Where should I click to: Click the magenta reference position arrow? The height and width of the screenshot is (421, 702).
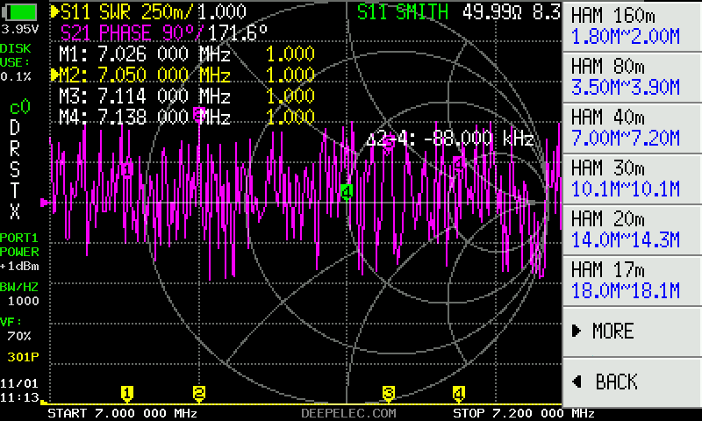tap(46, 203)
